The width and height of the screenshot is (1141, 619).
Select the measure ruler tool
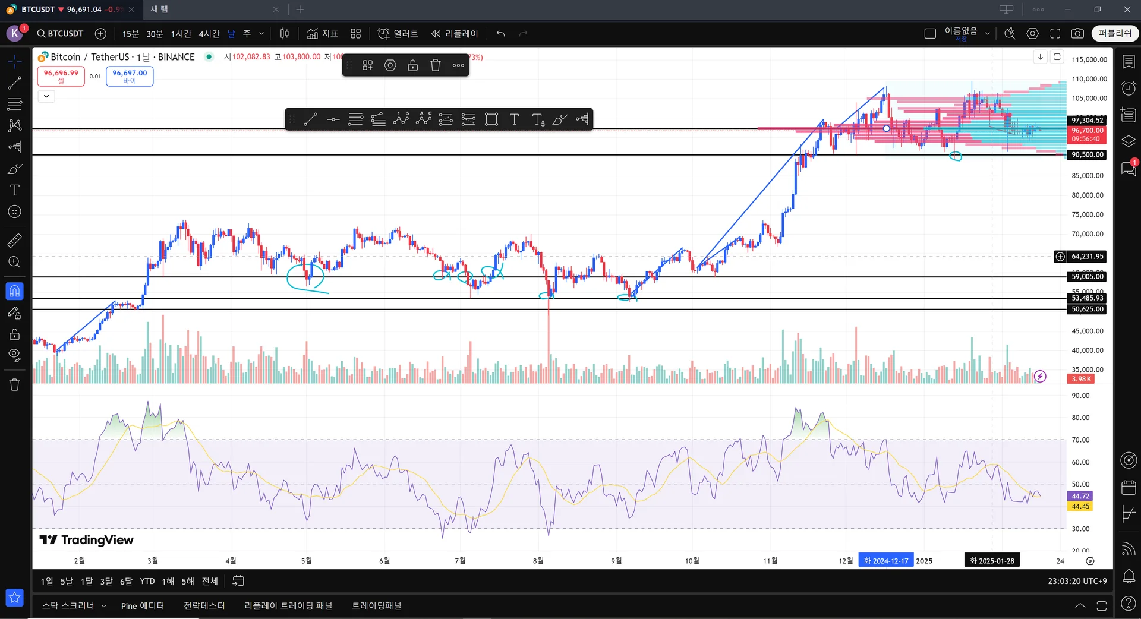(x=14, y=241)
